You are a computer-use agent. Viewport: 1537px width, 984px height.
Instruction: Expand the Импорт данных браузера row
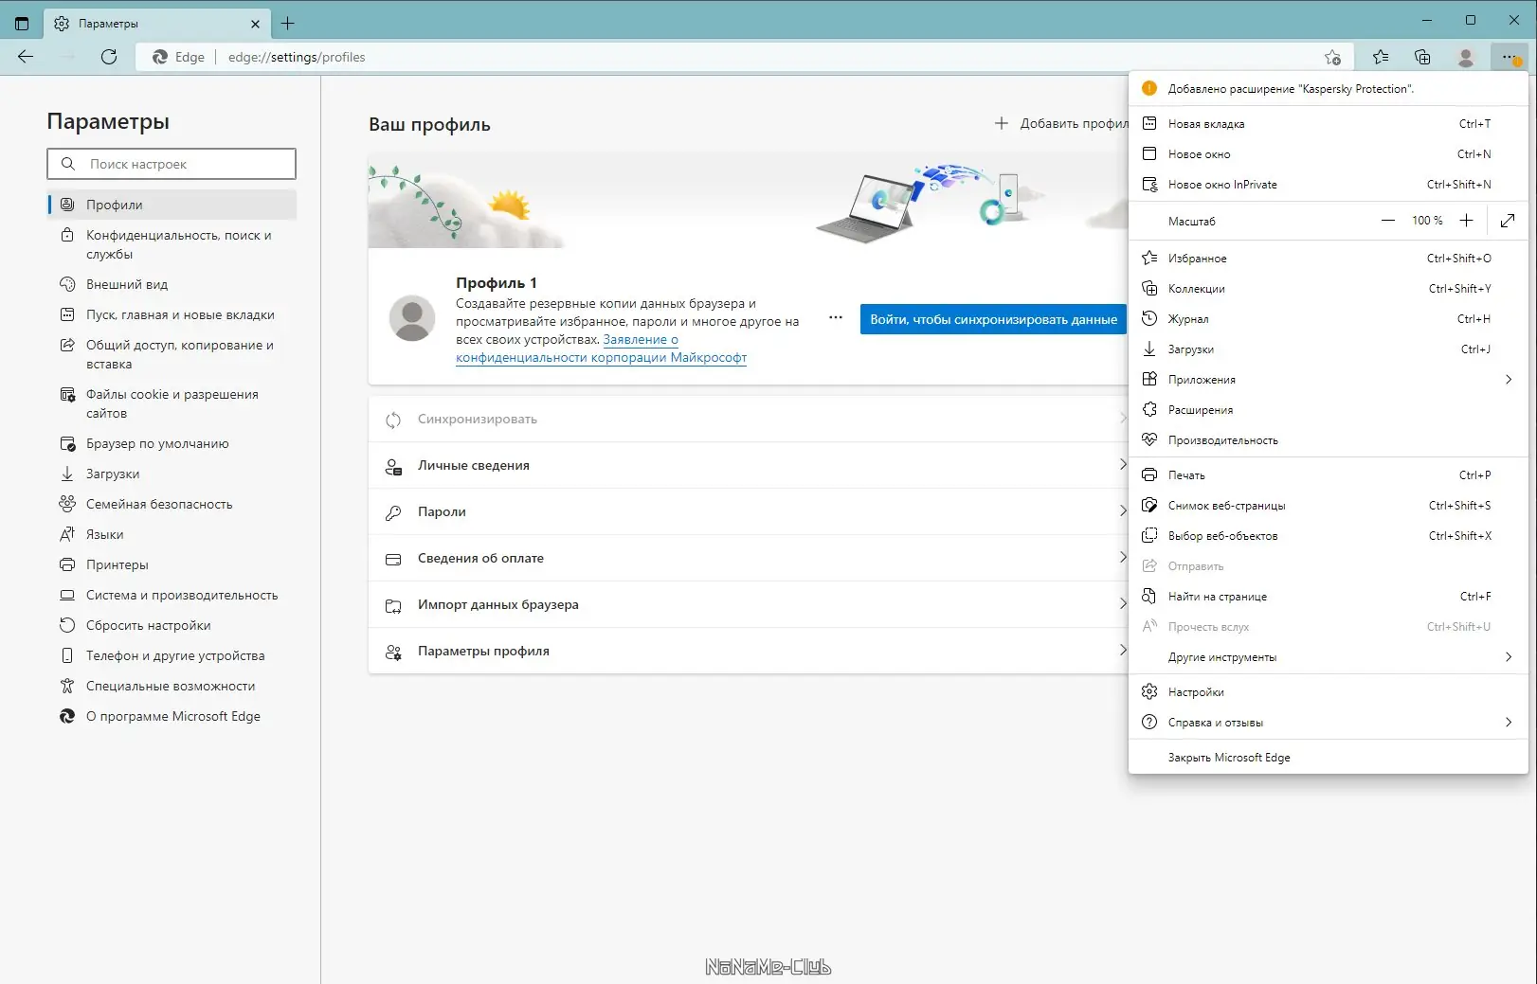coord(749,604)
